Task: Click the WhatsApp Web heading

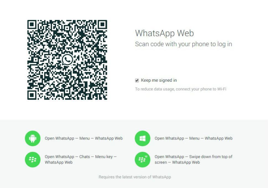Action: [164, 33]
